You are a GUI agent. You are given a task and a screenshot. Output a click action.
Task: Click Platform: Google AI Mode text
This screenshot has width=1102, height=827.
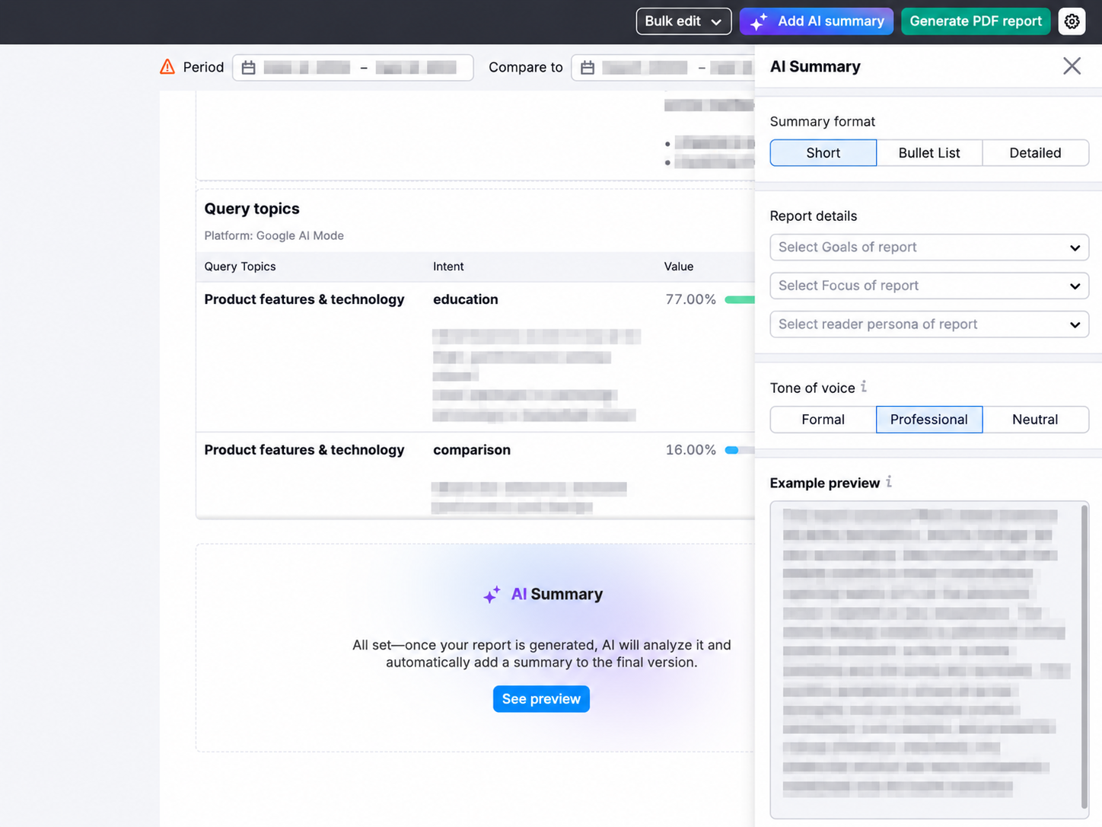(x=274, y=236)
